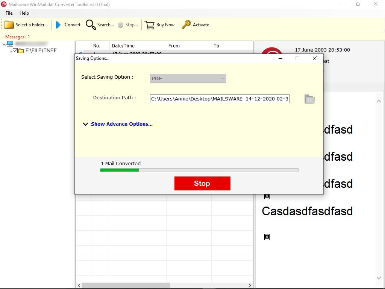This screenshot has height=289, width=385.
Task: Open the Buy Now cart icon
Action: [x=149, y=25]
